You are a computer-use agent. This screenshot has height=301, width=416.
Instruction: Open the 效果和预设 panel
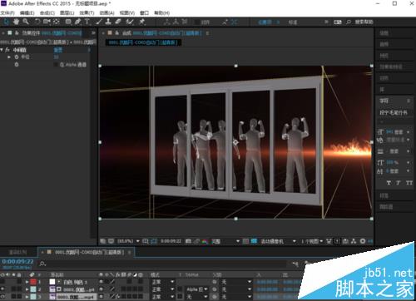tap(391, 67)
